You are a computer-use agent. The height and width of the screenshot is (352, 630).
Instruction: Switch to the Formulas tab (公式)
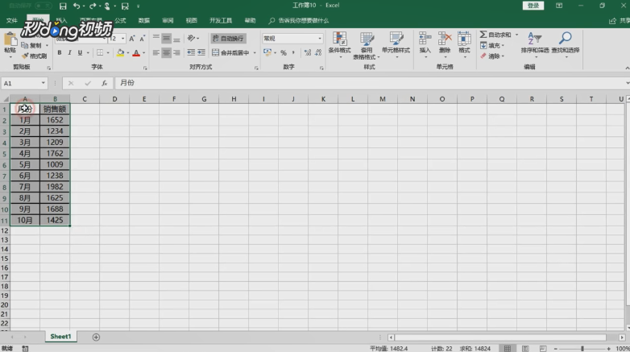click(120, 20)
